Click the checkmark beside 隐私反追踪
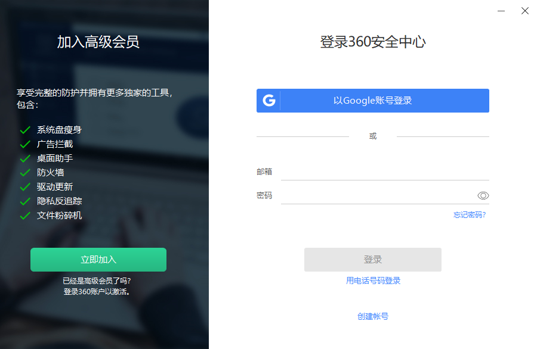Screen dimensions: 537x349 25,201
